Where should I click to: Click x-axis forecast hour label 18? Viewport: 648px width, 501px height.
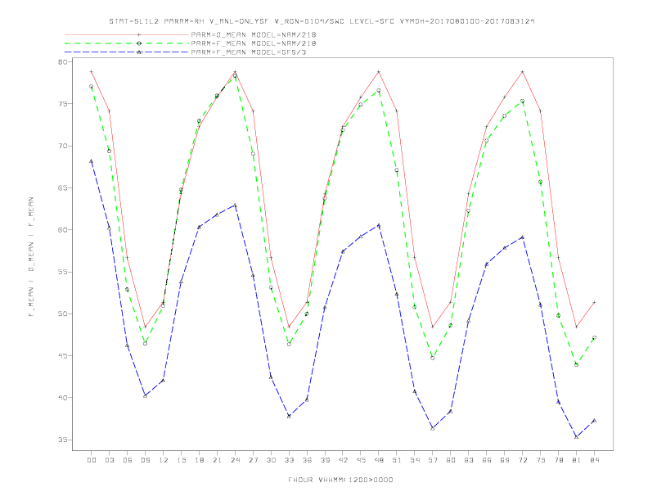click(199, 460)
